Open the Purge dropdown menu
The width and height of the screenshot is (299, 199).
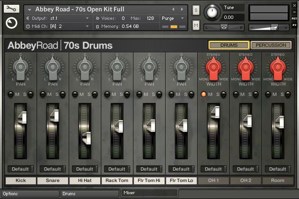173,18
